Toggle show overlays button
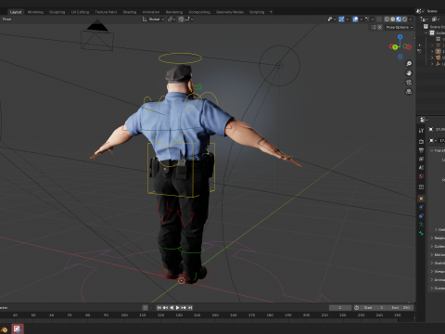 coord(355,19)
